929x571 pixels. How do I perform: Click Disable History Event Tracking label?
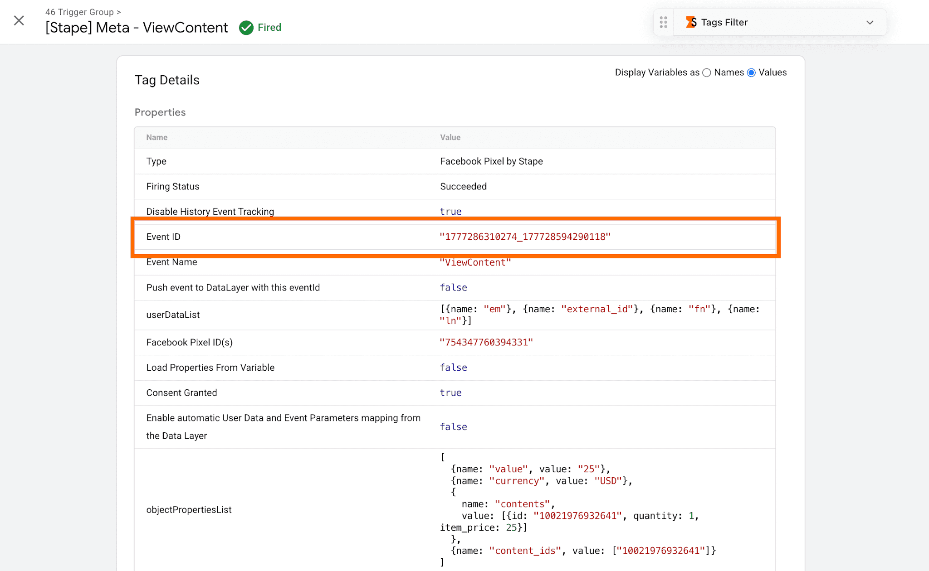pyautogui.click(x=210, y=212)
